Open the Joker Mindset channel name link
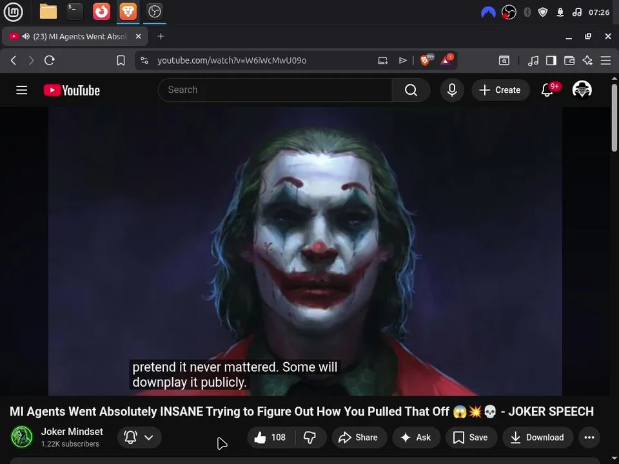 coord(72,432)
